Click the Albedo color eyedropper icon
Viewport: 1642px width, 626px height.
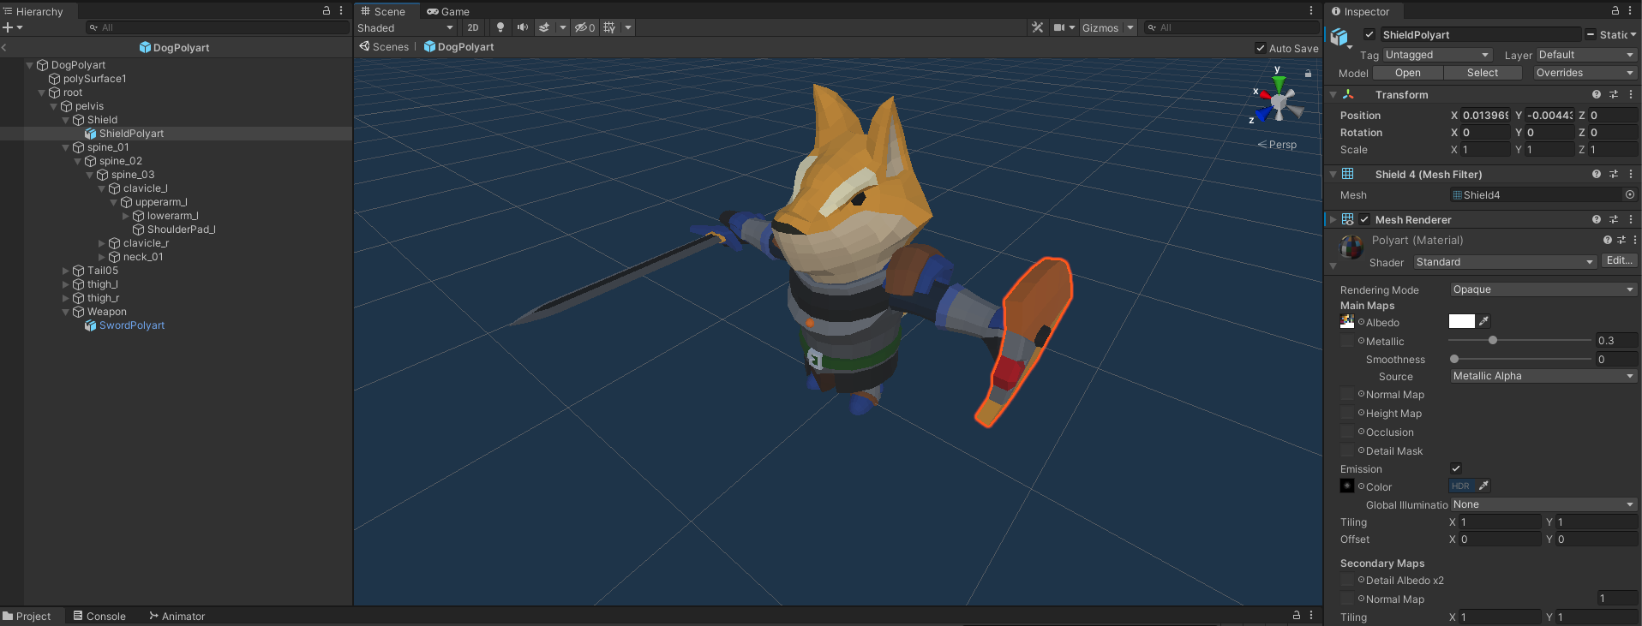pos(1484,321)
